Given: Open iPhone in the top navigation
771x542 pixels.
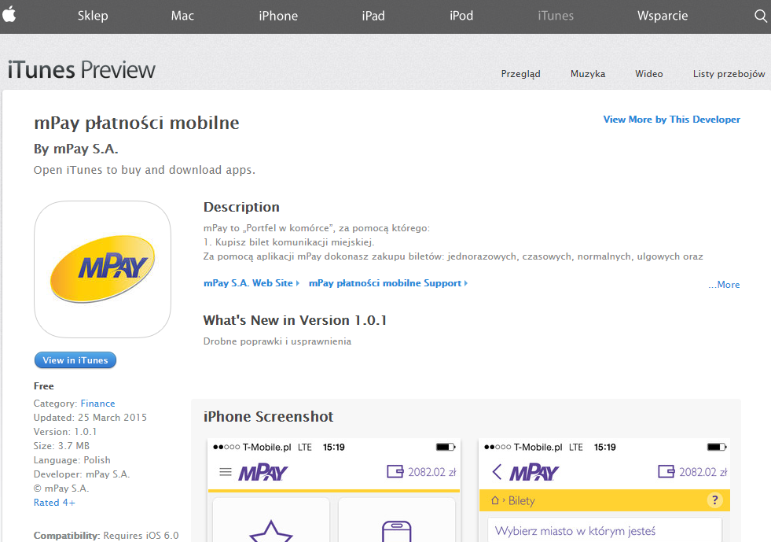Looking at the screenshot, I should pos(278,16).
